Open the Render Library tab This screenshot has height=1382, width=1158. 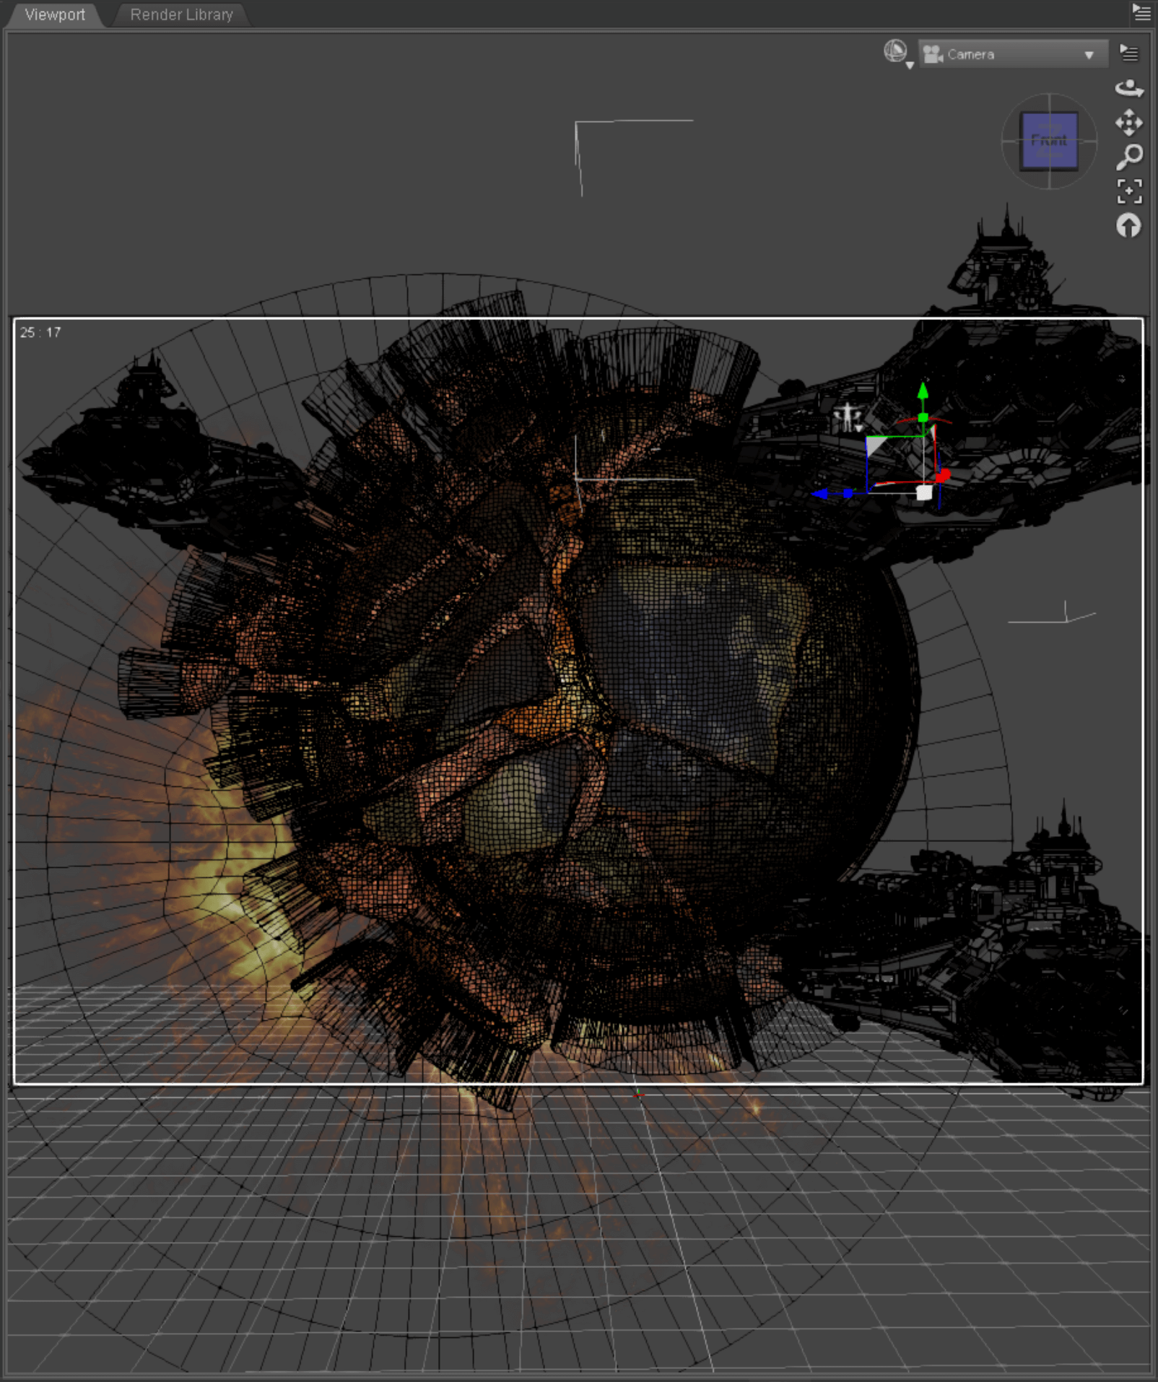coord(181,14)
